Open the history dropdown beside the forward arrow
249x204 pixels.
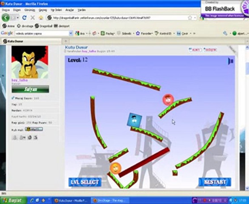pyautogui.click(x=18, y=18)
